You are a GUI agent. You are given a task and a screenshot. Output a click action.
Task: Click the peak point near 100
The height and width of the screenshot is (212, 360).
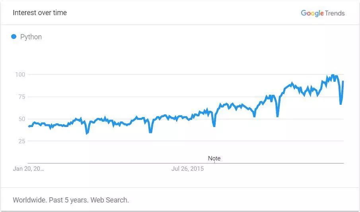point(333,75)
